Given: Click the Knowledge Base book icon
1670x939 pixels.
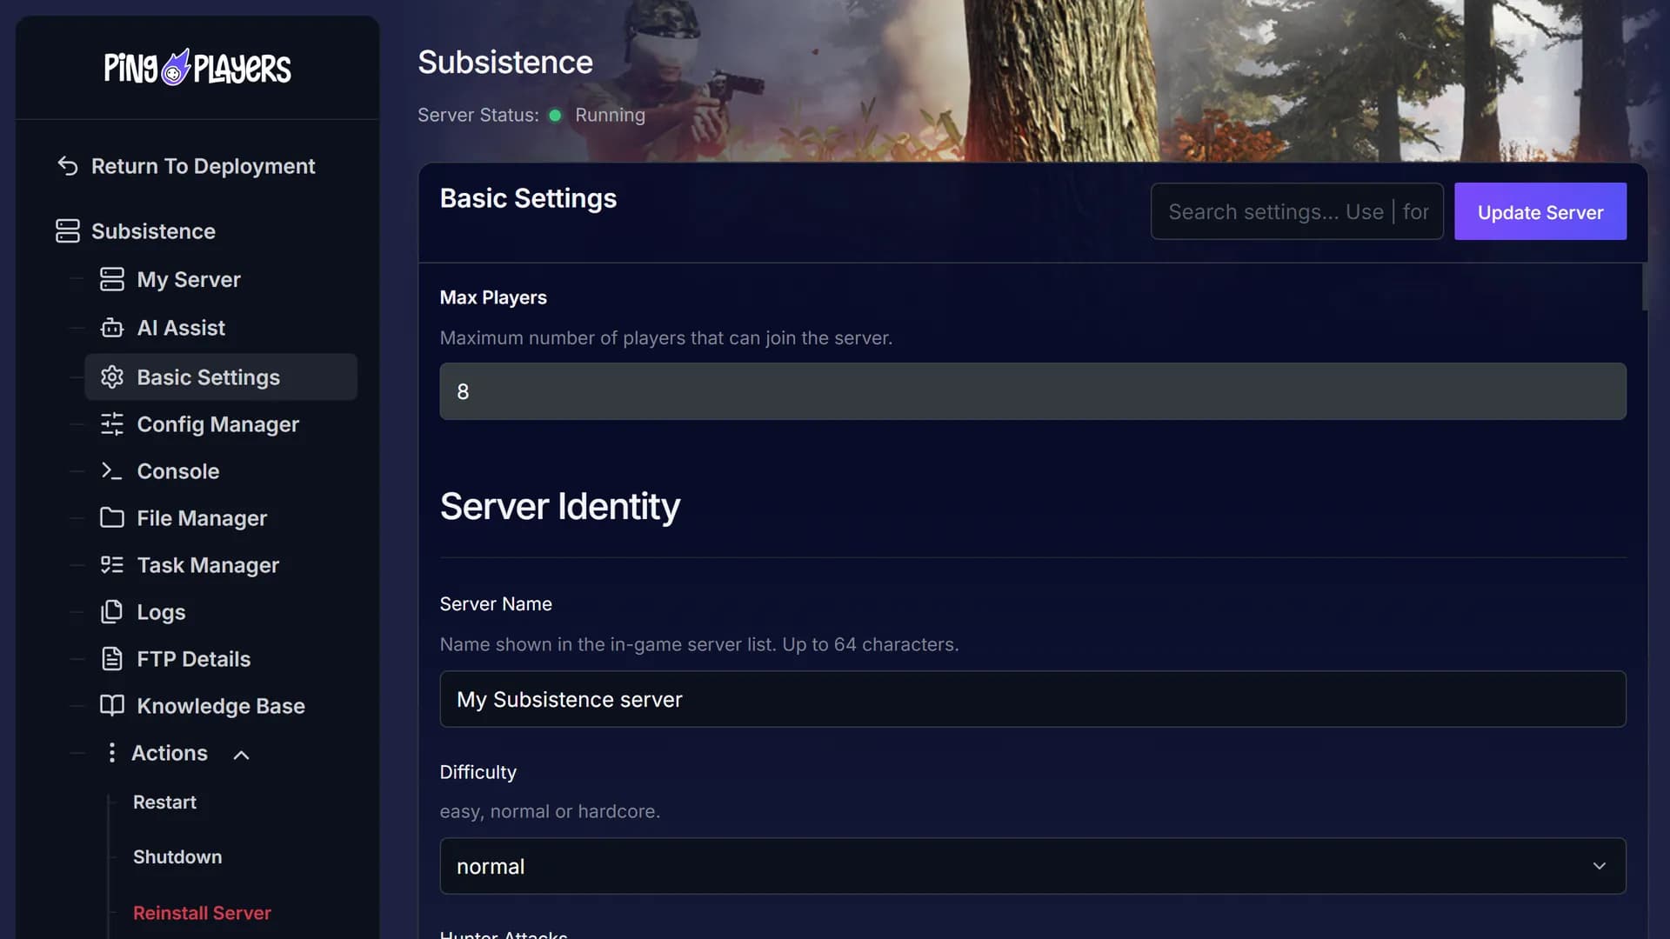Looking at the screenshot, I should pyautogui.click(x=112, y=705).
